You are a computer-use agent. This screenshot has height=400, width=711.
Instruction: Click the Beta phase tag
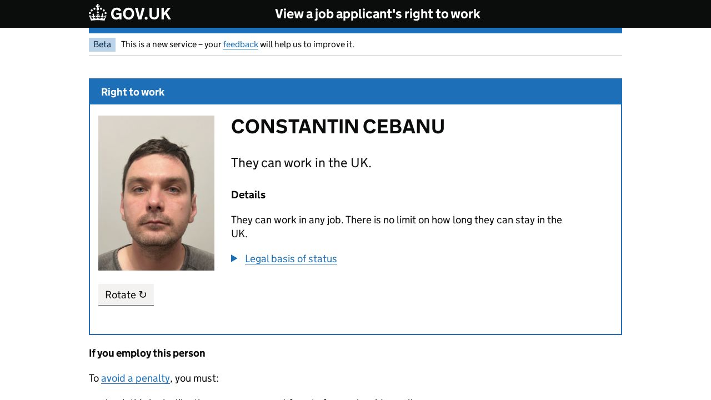pos(102,44)
